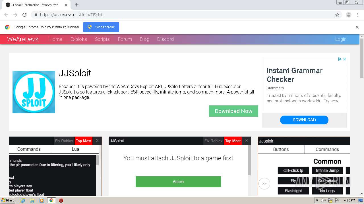This screenshot has height=204, width=364.
Task: Open the Chrome three-dot menu
Action: pyautogui.click(x=358, y=15)
